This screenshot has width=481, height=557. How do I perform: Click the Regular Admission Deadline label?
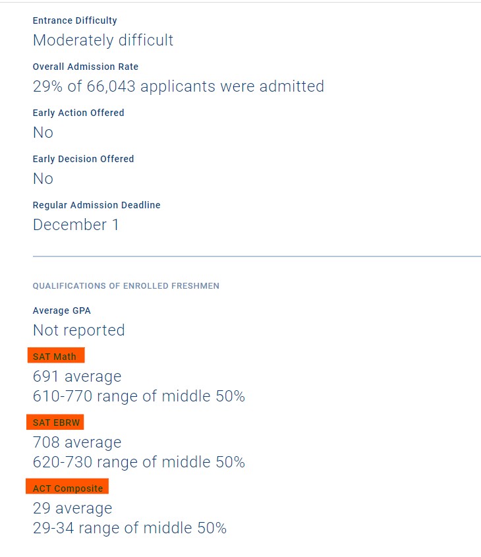pos(96,205)
